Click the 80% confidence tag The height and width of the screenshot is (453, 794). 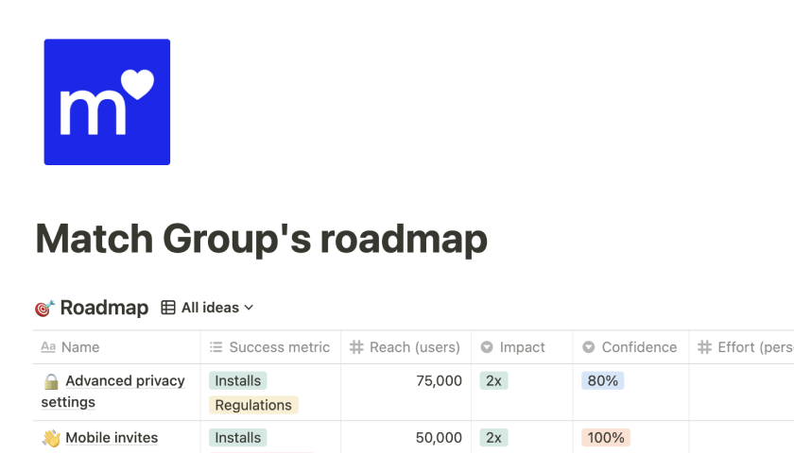[x=603, y=380]
